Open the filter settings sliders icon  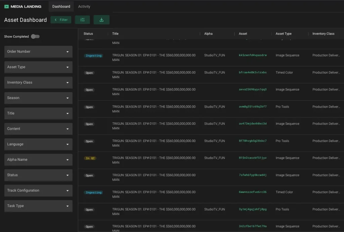click(82, 20)
